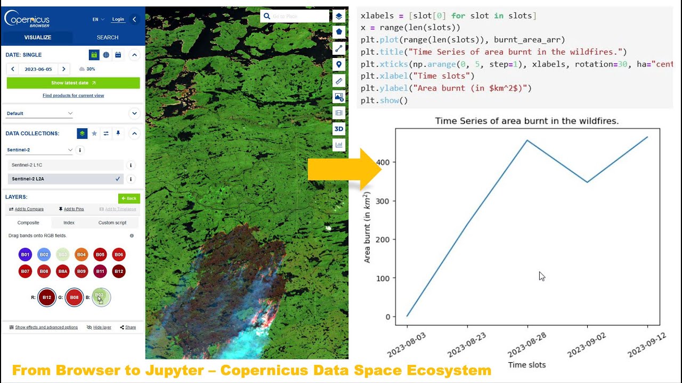Pick the B06 band swatch

click(119, 255)
